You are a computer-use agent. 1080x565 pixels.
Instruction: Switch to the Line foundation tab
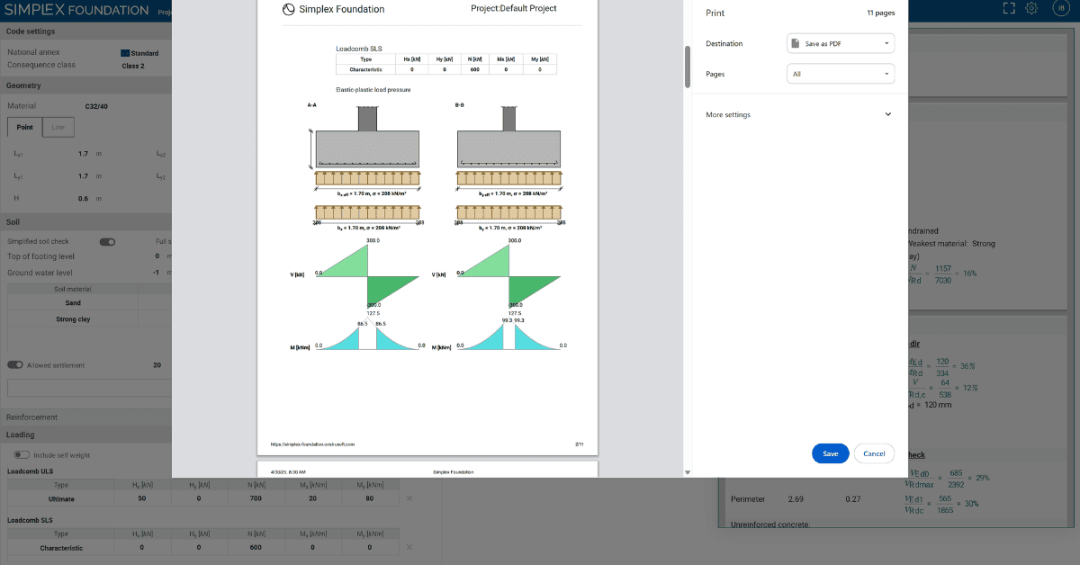pos(58,128)
